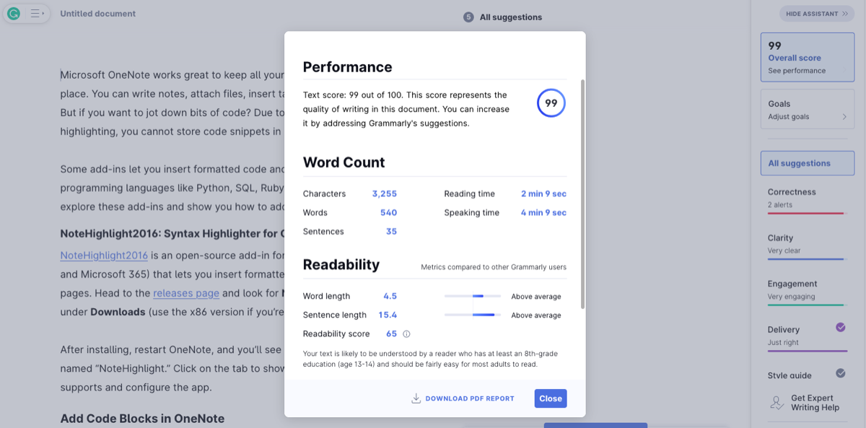The image size is (866, 428).
Task: Click the 8th-grade education readability explanation text
Action: click(430, 359)
